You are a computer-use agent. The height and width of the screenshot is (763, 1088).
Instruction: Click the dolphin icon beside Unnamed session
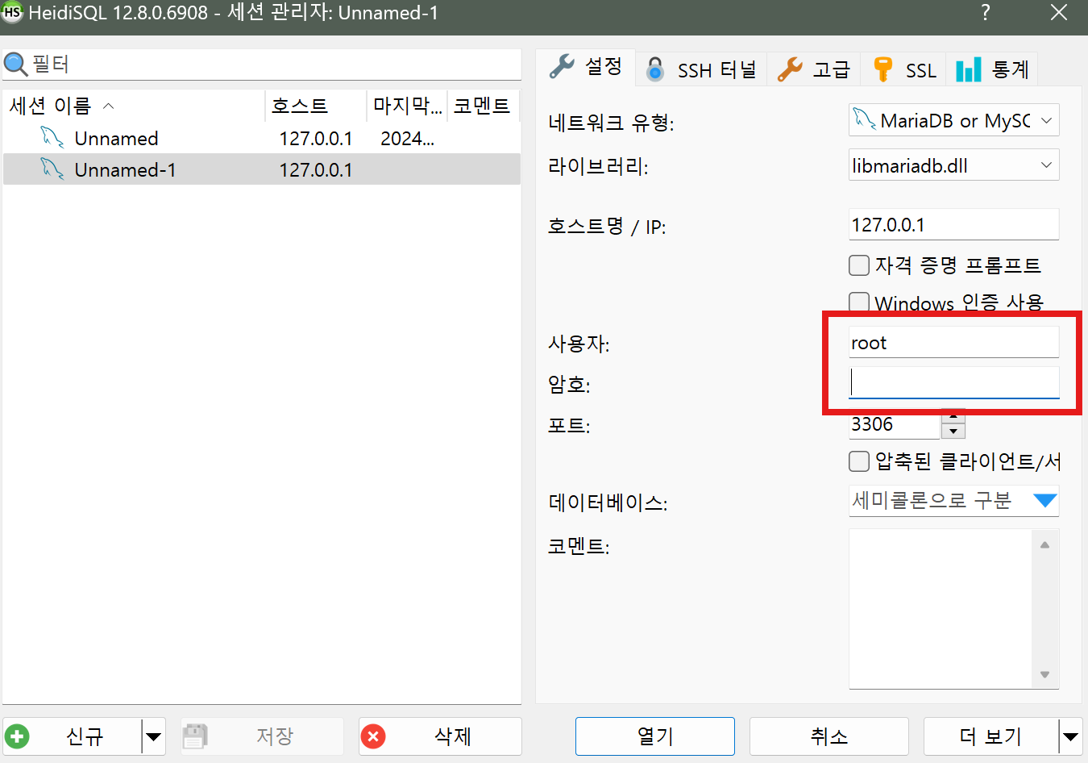(52, 138)
